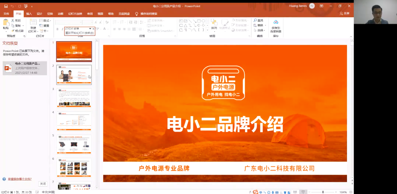The height and width of the screenshot is (194, 397).
Task: Select the triangle shape in shapes gallery
Action: pos(185,25)
